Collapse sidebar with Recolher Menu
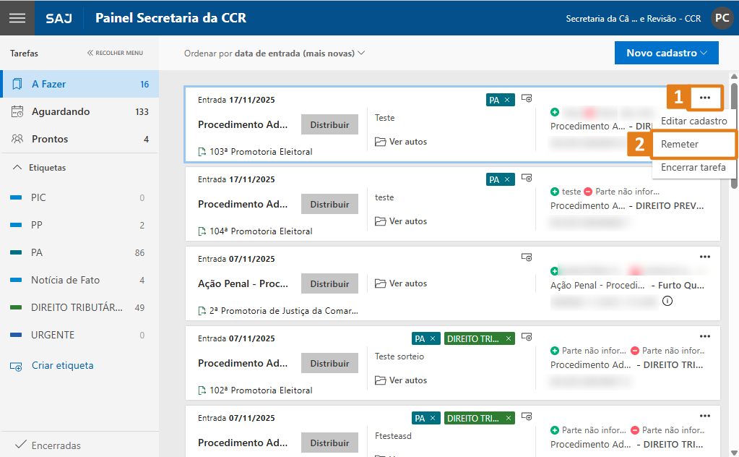739x457 pixels. tap(115, 53)
